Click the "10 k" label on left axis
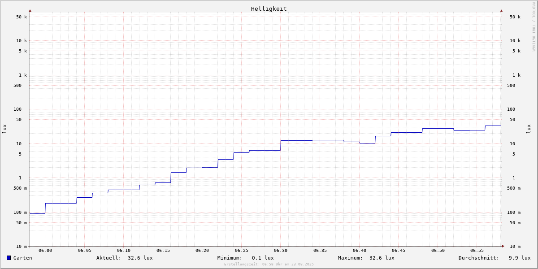This screenshot has width=538, height=269. [22, 40]
